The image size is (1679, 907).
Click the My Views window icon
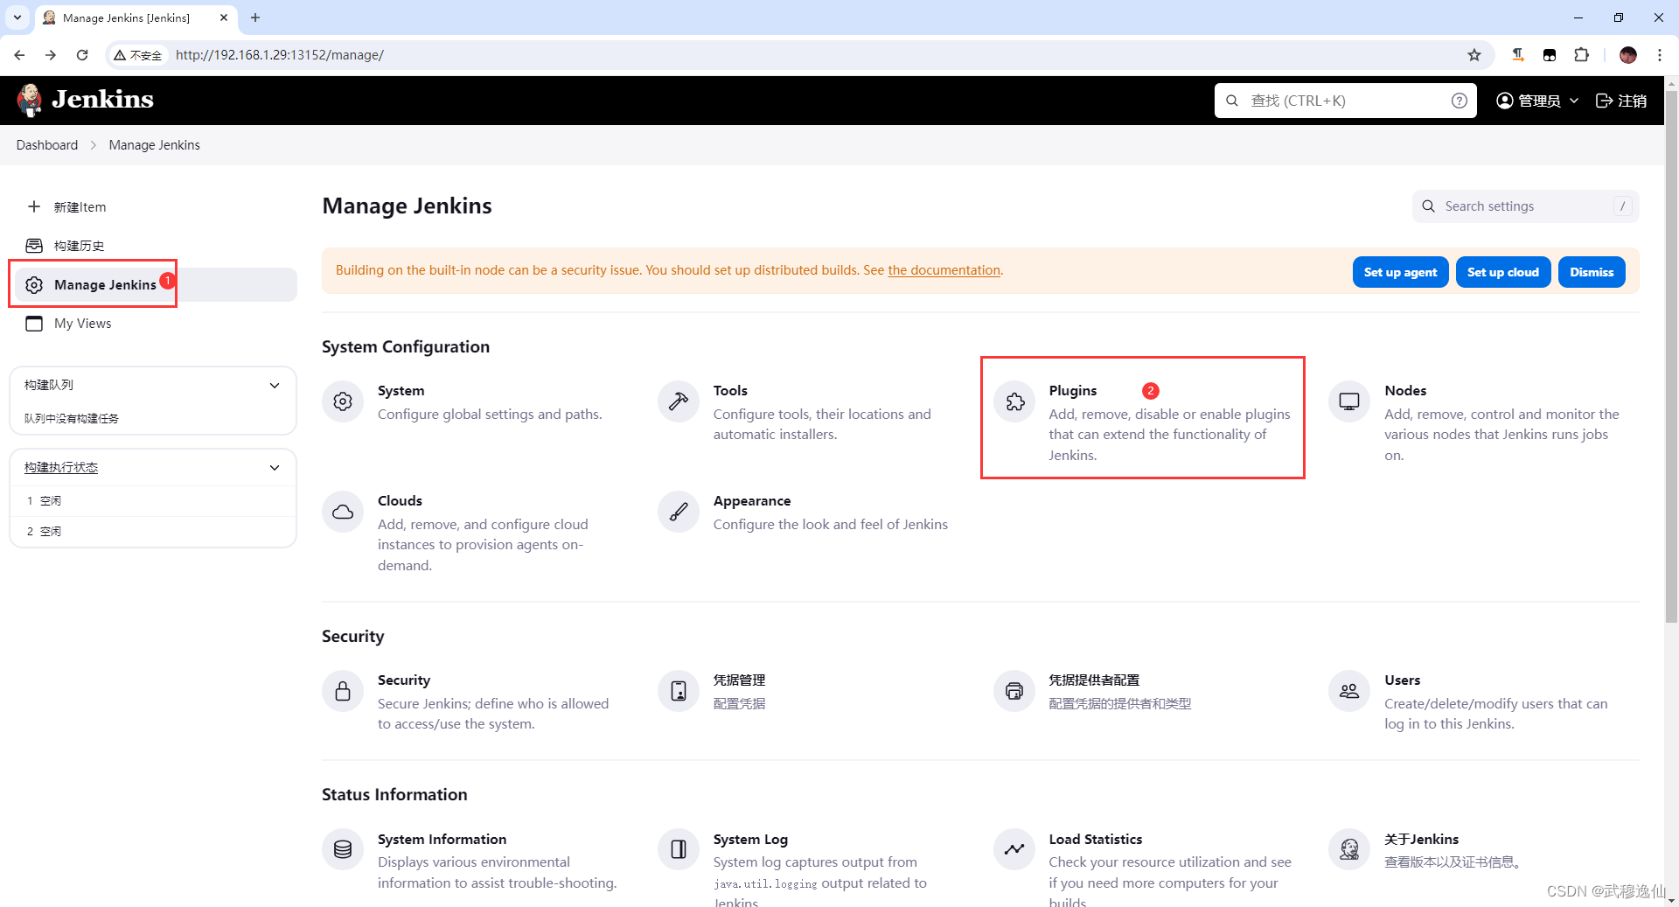pyautogui.click(x=34, y=324)
